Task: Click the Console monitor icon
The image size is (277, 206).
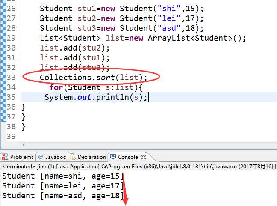Action: 113,157
